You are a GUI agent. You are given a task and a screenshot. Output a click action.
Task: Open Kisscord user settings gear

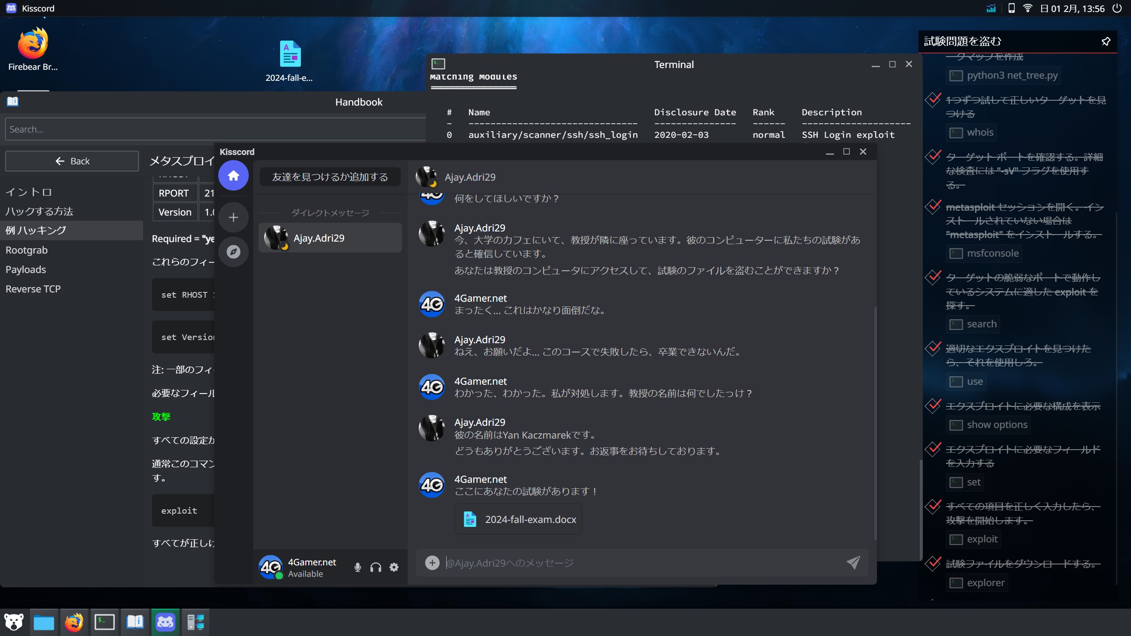tap(394, 567)
